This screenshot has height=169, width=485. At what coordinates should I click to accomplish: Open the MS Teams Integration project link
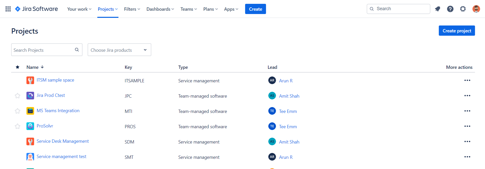(x=58, y=111)
